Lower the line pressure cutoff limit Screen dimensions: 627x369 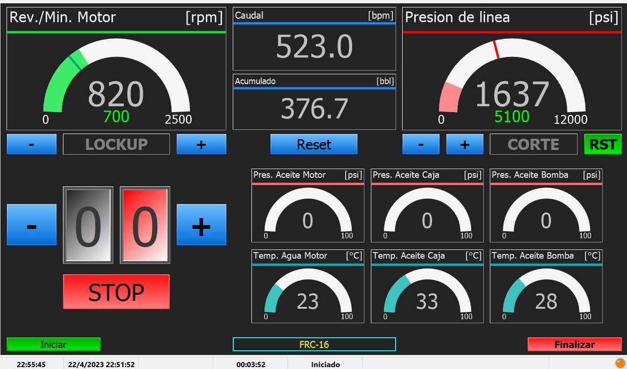(421, 144)
